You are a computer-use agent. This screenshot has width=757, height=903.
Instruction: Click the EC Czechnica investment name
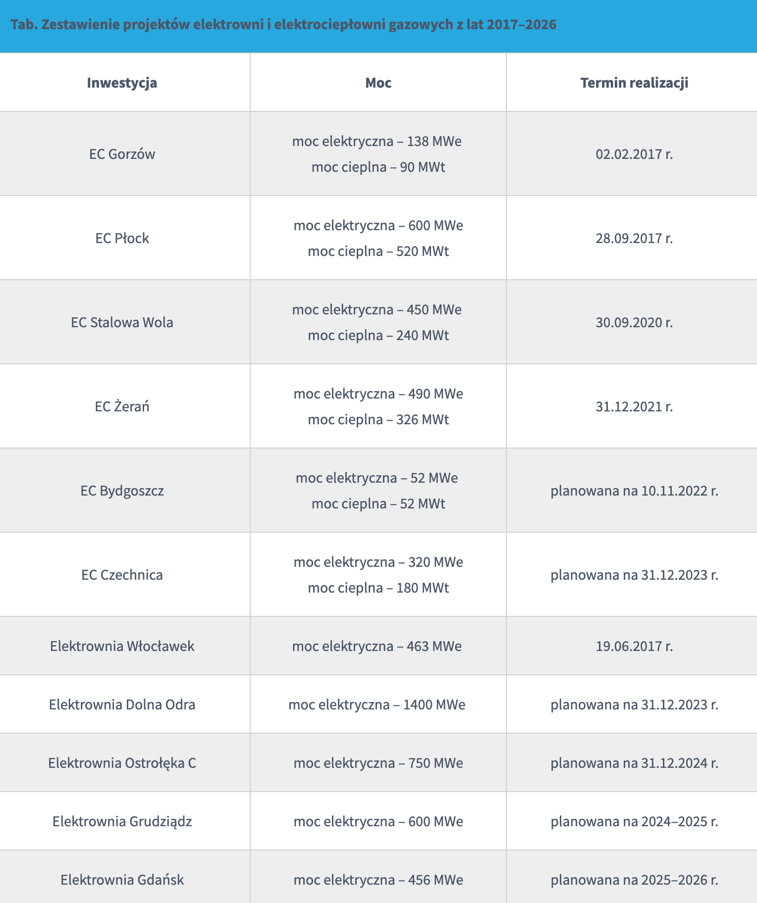click(122, 575)
